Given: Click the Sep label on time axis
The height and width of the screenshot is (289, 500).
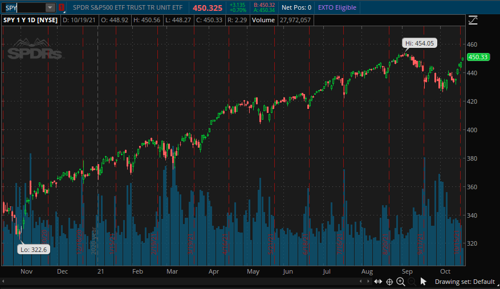Looking at the screenshot, I should pyautogui.click(x=407, y=271).
